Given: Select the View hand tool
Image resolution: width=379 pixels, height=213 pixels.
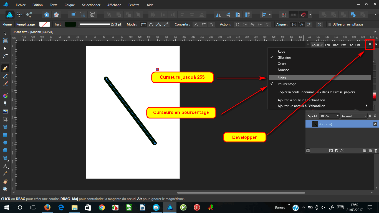Looking at the screenshot, I should point(5,181).
